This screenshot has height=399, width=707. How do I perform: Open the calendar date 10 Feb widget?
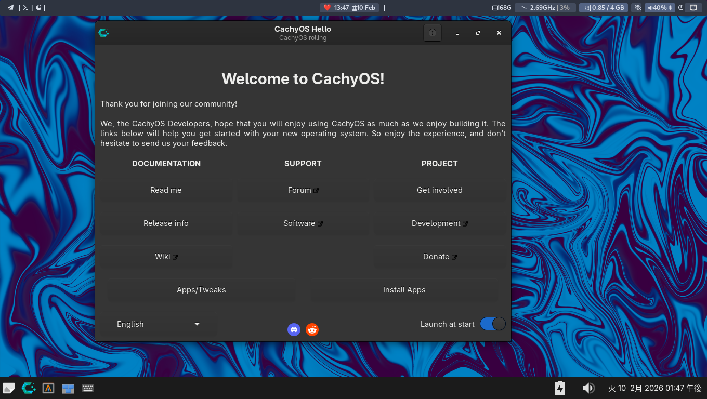point(363,8)
